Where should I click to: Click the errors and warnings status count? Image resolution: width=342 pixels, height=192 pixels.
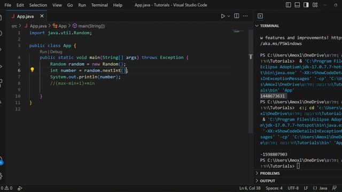pyautogui.click(x=6, y=188)
